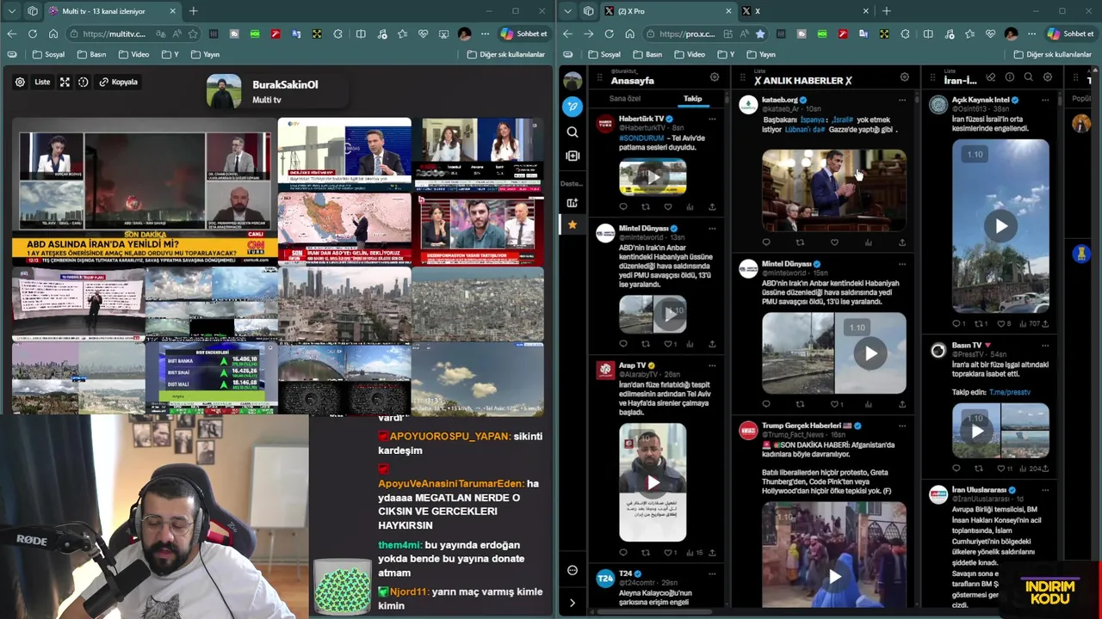The width and height of the screenshot is (1102, 619).
Task: Open home page in Multi tv browser window
Action: (53, 34)
